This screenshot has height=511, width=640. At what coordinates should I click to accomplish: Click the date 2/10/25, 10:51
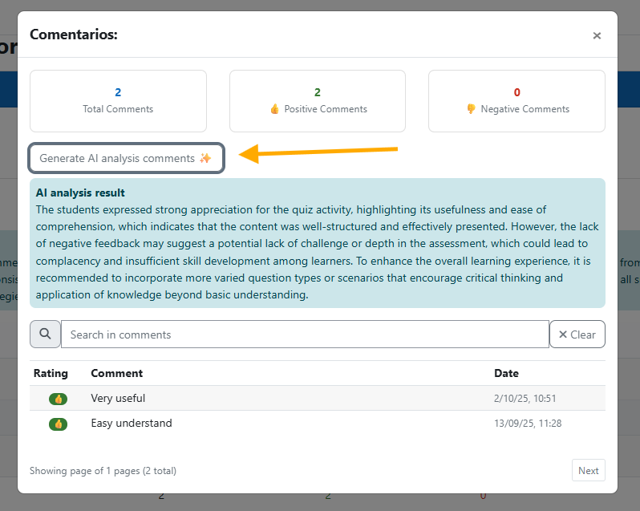[x=525, y=399]
